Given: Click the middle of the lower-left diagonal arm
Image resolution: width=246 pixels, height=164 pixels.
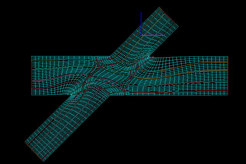Looking at the screenshot, I should click(x=65, y=121).
